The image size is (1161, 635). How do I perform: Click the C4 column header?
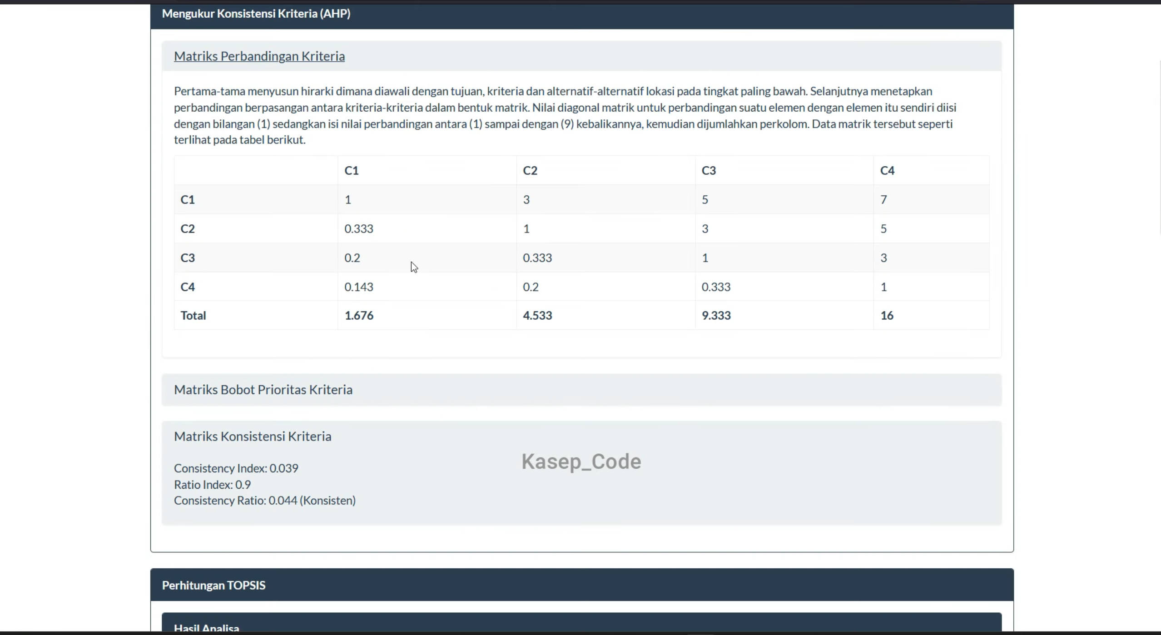pos(887,170)
